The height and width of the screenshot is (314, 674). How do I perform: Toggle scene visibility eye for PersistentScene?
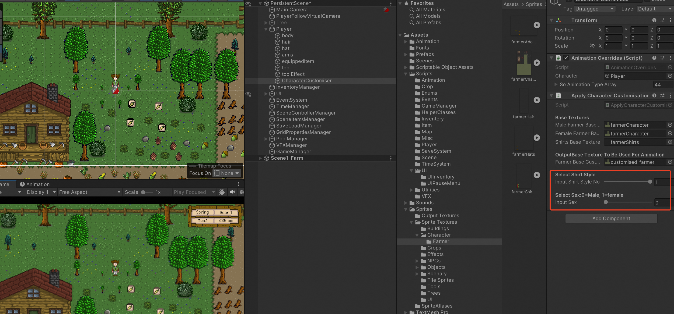248,3
